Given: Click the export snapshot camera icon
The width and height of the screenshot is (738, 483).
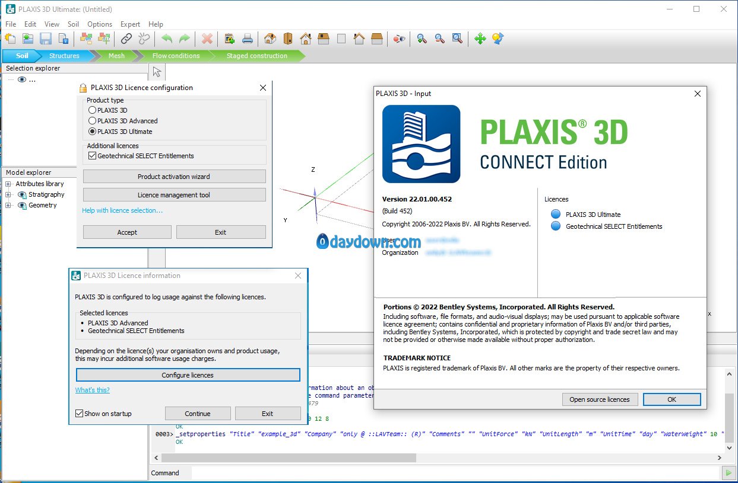Looking at the screenshot, I should 230,39.
